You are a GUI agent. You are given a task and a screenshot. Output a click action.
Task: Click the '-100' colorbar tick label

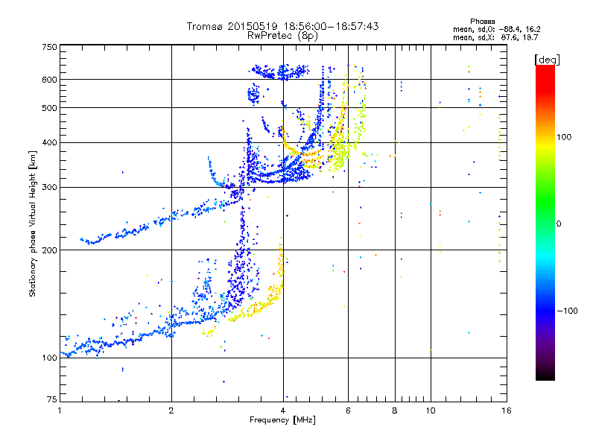tap(567, 311)
